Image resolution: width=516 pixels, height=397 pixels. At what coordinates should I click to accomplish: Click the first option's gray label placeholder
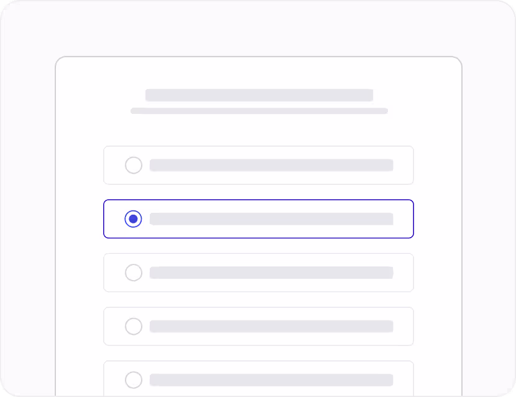tap(271, 166)
